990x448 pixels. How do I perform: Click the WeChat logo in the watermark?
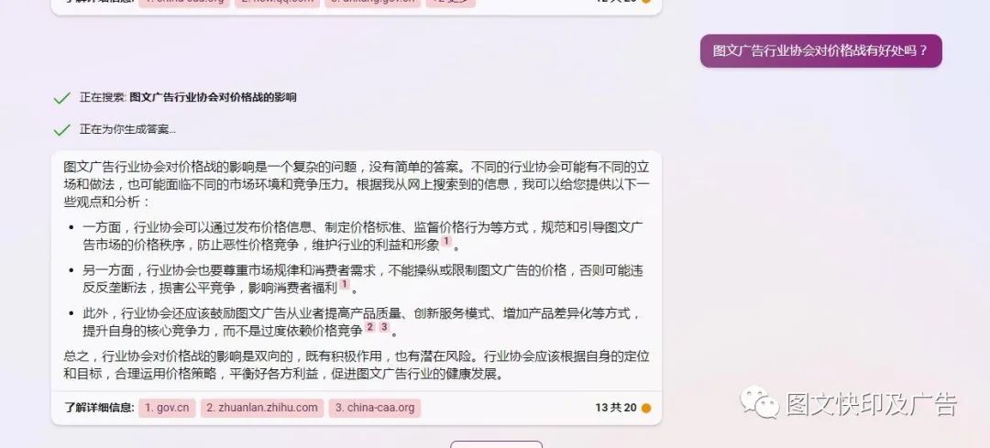tap(760, 402)
